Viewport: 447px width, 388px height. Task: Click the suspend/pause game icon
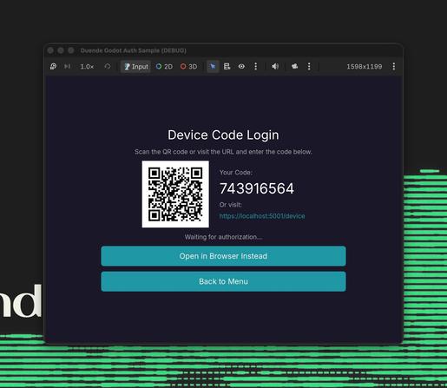53,67
